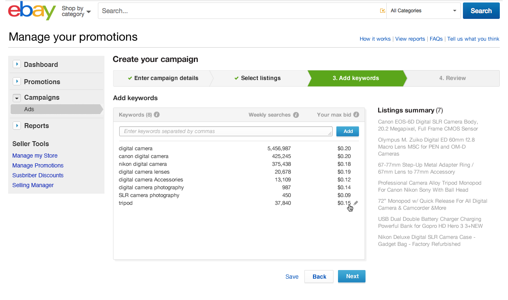
Task: Click the search box saved-search icon
Action: (x=383, y=11)
